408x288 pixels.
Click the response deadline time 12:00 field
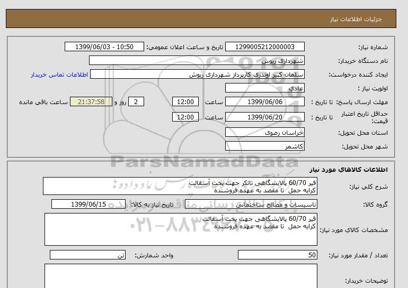185,101
